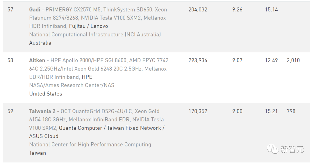Click the 15.21 Rpeak value
Screen dimensions: 314x163
click(271, 111)
